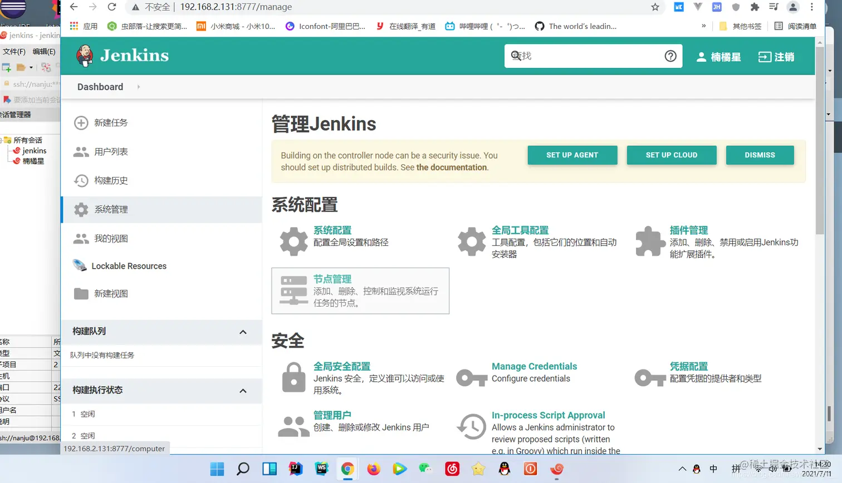
Task: Dismiss the security warning banner
Action: [760, 155]
